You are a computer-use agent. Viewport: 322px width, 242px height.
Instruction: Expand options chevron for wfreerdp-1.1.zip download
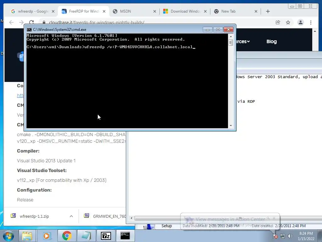tap(71, 216)
